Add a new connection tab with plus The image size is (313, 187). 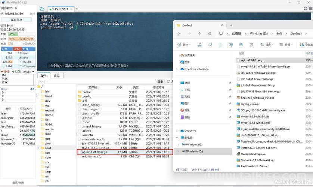77,9
